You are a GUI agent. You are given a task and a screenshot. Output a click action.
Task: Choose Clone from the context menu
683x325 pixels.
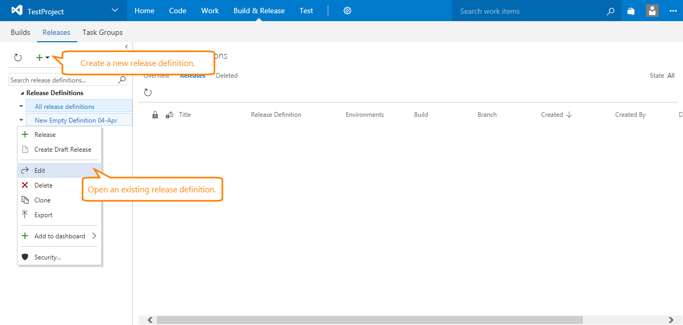pyautogui.click(x=42, y=200)
